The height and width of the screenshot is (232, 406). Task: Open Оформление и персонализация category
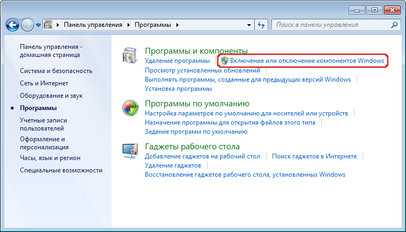pyautogui.click(x=45, y=143)
